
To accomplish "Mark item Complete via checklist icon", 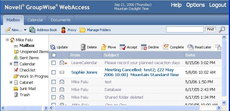I will pyautogui.click(x=166, y=47).
